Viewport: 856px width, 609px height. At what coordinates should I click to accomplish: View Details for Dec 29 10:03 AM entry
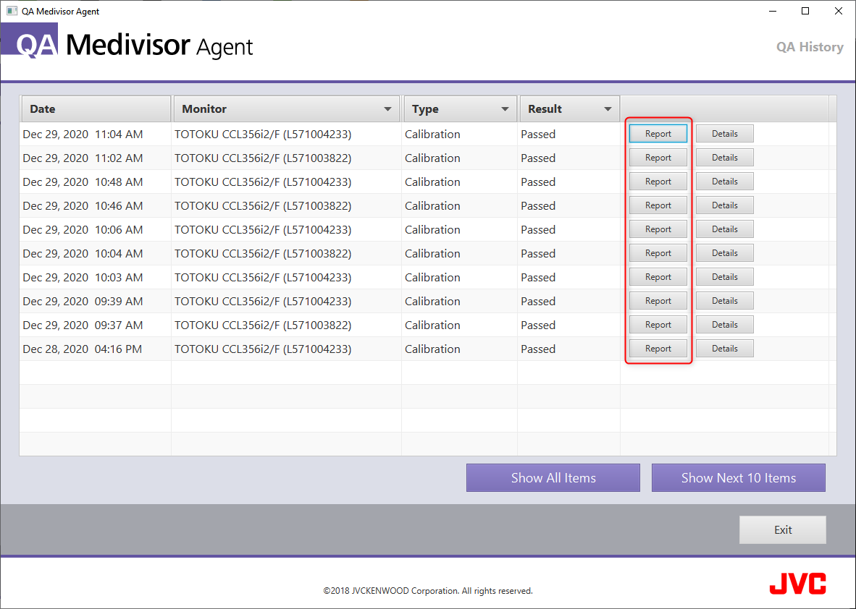pyautogui.click(x=724, y=277)
